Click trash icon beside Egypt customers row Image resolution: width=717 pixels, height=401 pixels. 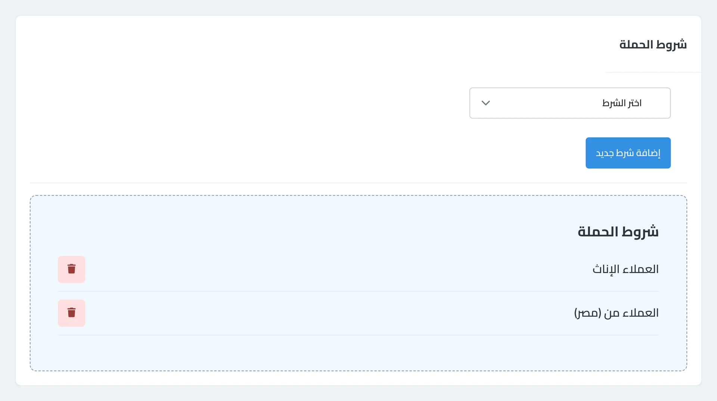pyautogui.click(x=71, y=313)
